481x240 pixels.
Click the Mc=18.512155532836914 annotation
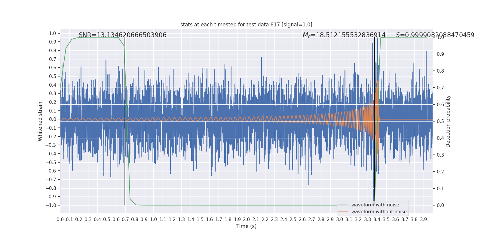(x=344, y=35)
